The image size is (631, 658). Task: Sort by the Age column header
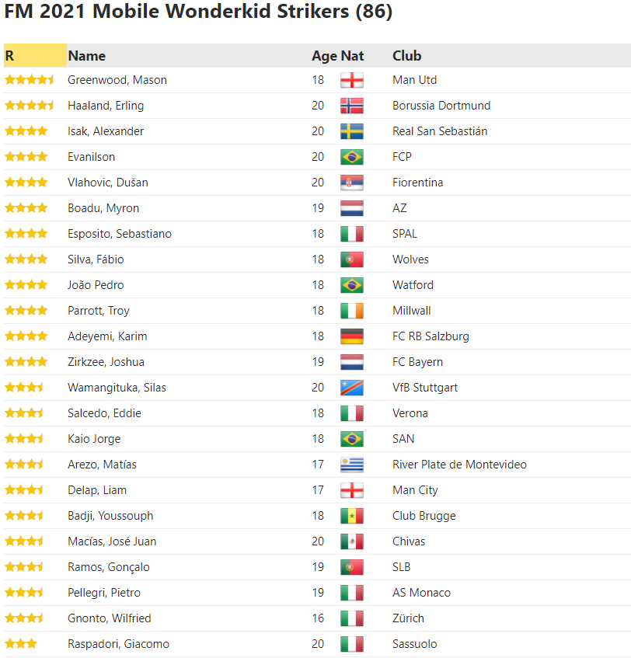point(324,56)
